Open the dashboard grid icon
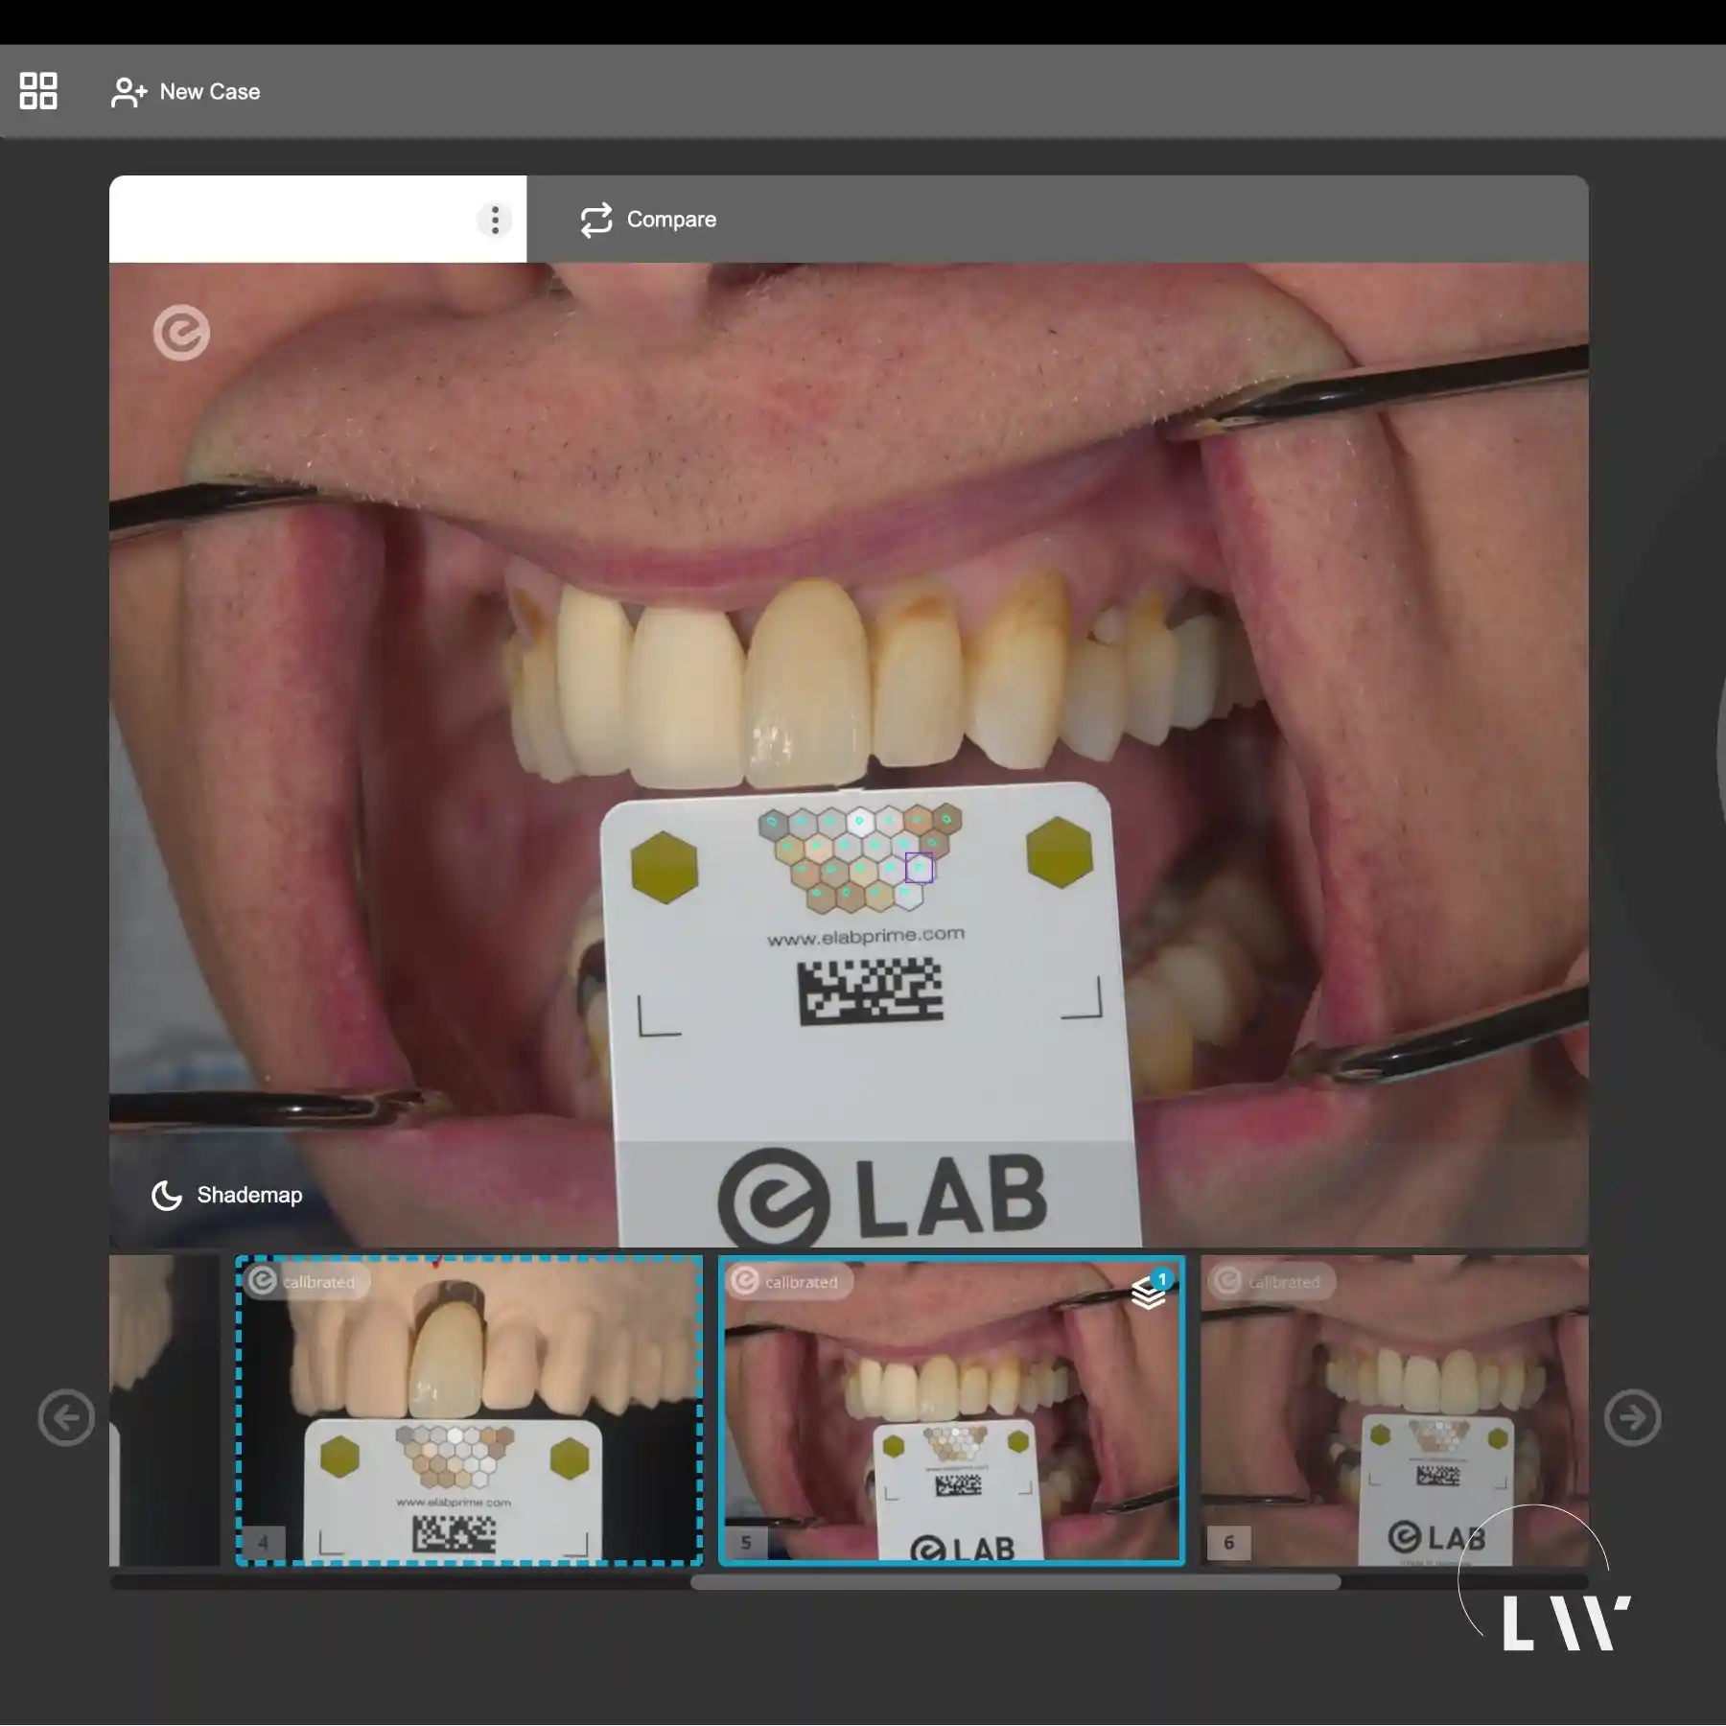The image size is (1726, 1726). click(38, 91)
